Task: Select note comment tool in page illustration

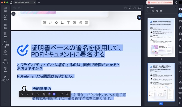Action: pyautogui.click(x=86, y=22)
